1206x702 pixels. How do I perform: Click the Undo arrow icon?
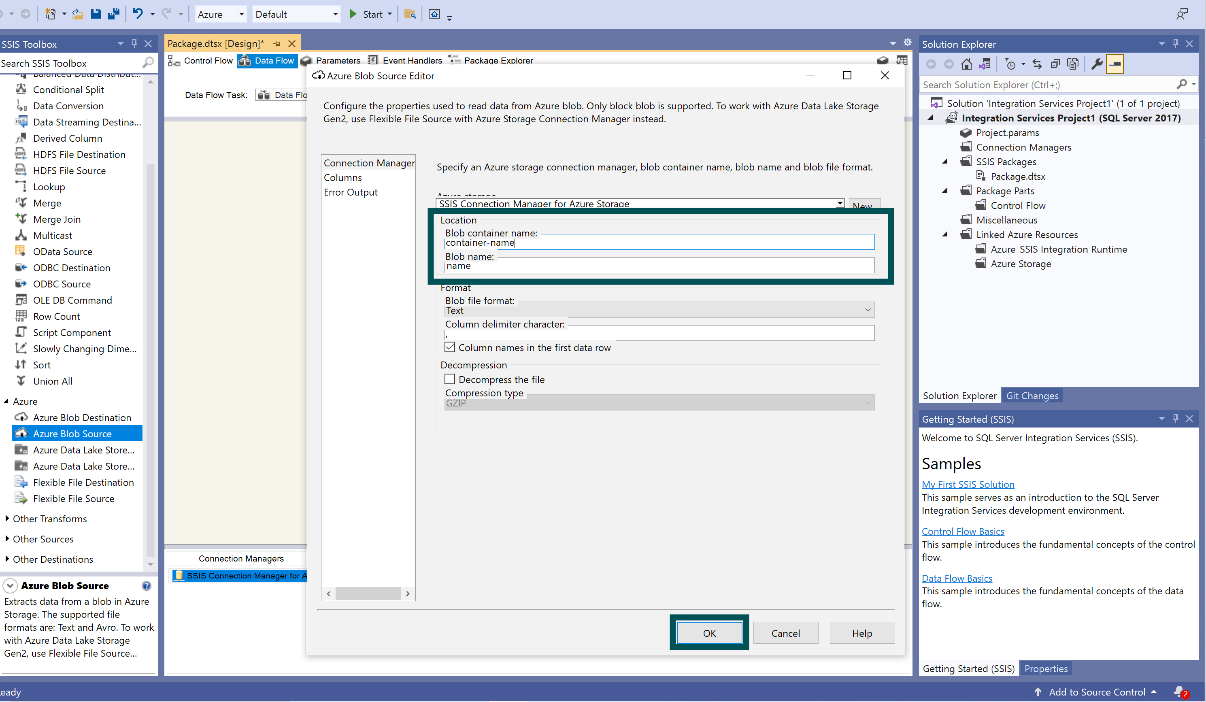pyautogui.click(x=138, y=14)
